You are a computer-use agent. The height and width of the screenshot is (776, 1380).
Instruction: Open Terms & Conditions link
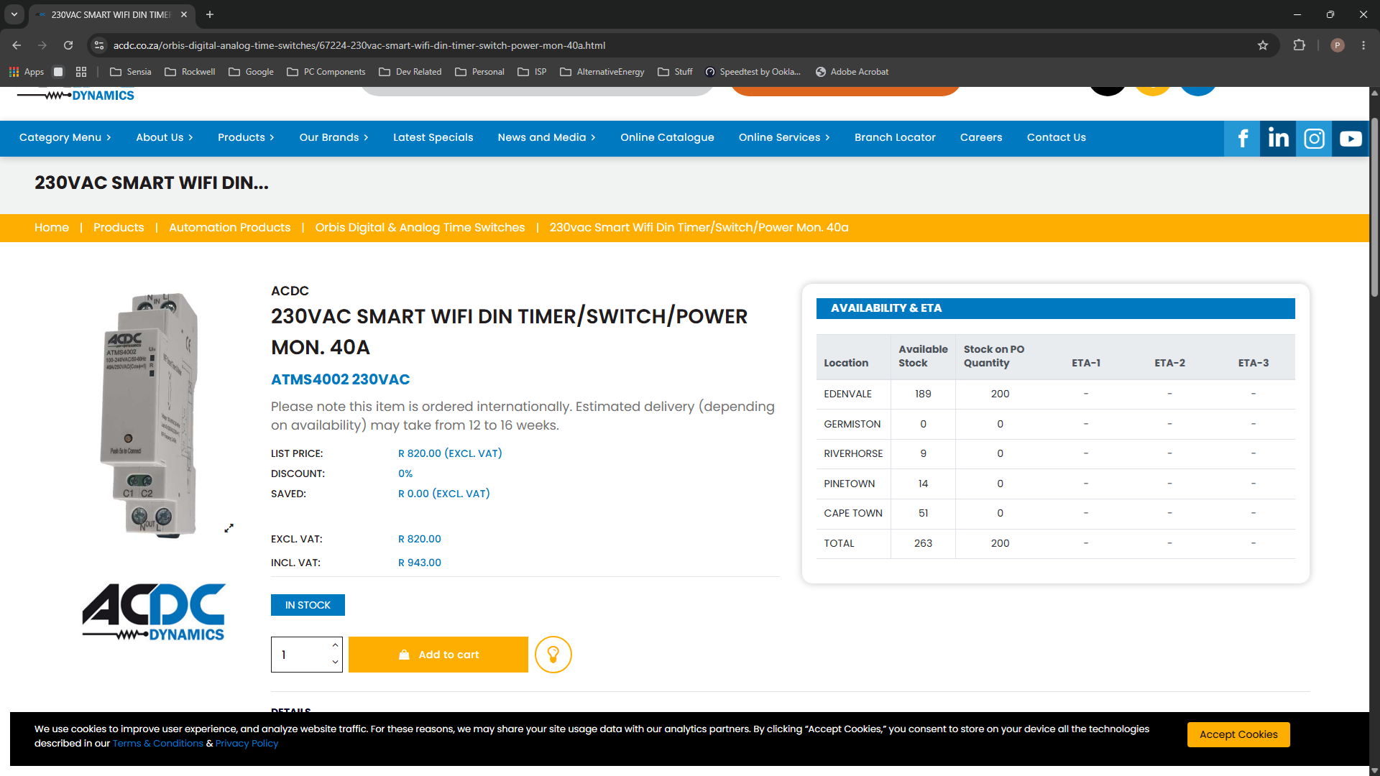[158, 744]
